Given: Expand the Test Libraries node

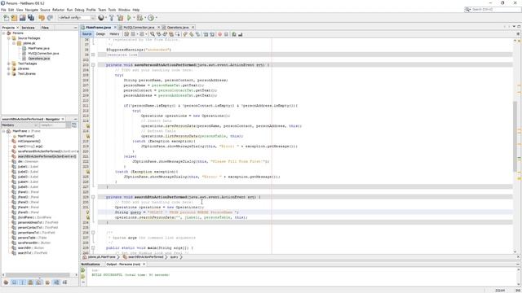Looking at the screenshot, I should click(x=9, y=74).
